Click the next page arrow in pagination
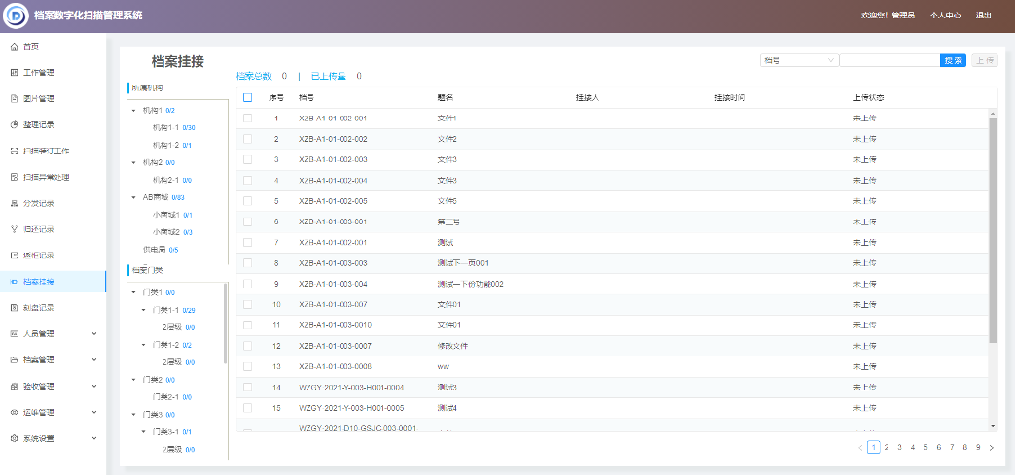The image size is (1015, 475). pyautogui.click(x=991, y=448)
